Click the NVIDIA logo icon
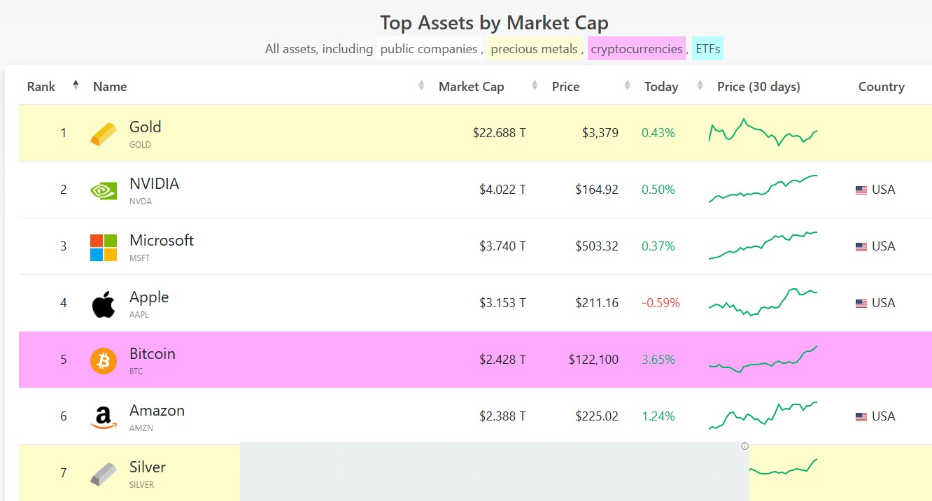 [x=104, y=190]
